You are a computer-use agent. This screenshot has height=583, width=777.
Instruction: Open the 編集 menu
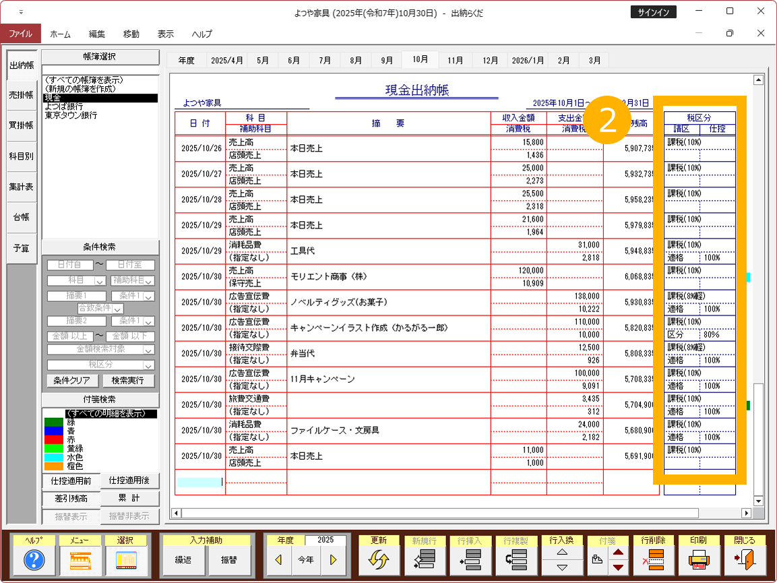(x=96, y=34)
